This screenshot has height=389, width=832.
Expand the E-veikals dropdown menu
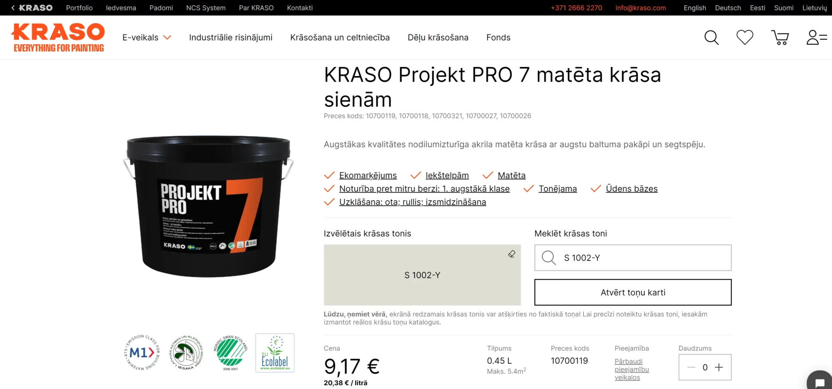146,38
